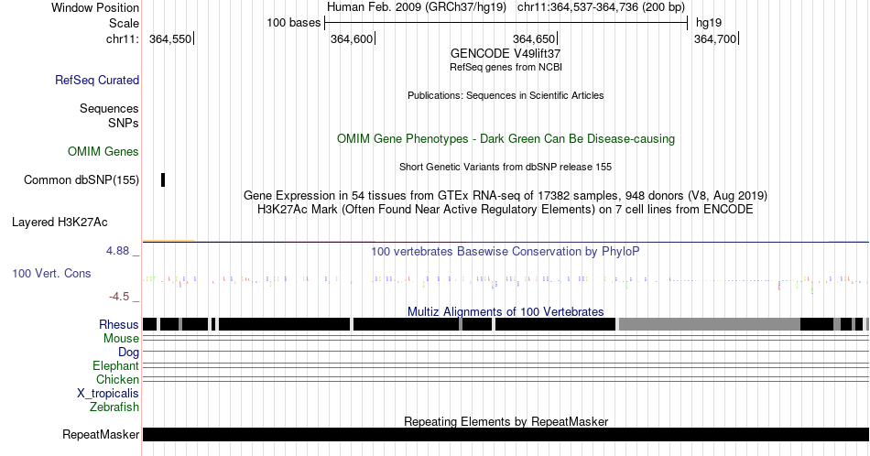Click Publications: Sequences in Scientific Articles title
Viewport: 870px width, 456px height.
tap(506, 95)
